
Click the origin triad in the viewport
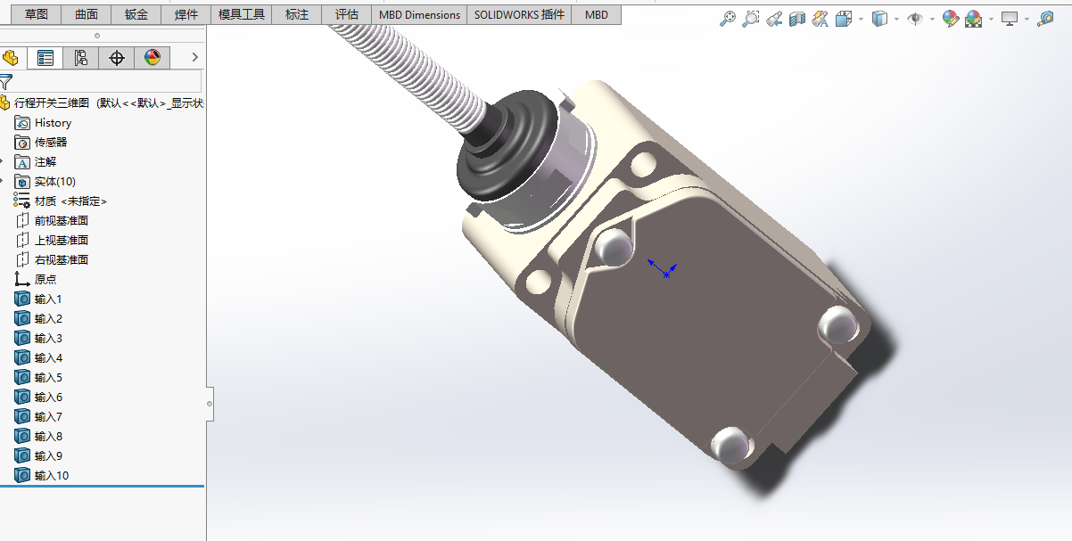click(x=664, y=268)
